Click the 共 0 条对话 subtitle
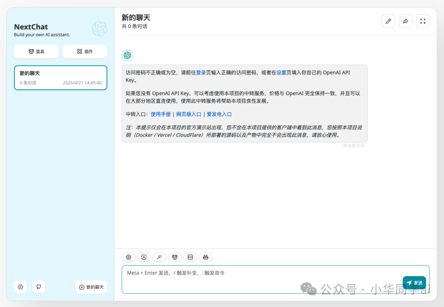The image size is (444, 307). pos(134,26)
